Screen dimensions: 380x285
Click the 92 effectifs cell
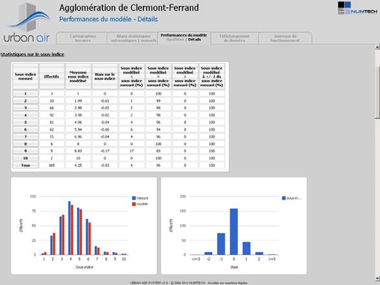tap(51, 115)
